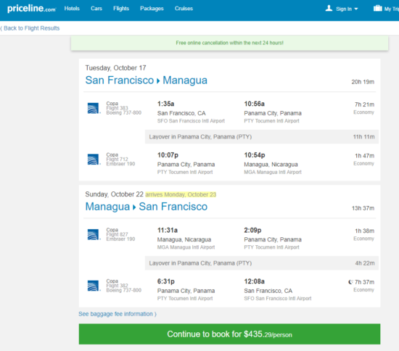Image resolution: width=399 pixels, height=351 pixels.
Task: Go to the Flights menu item
Action: click(121, 9)
